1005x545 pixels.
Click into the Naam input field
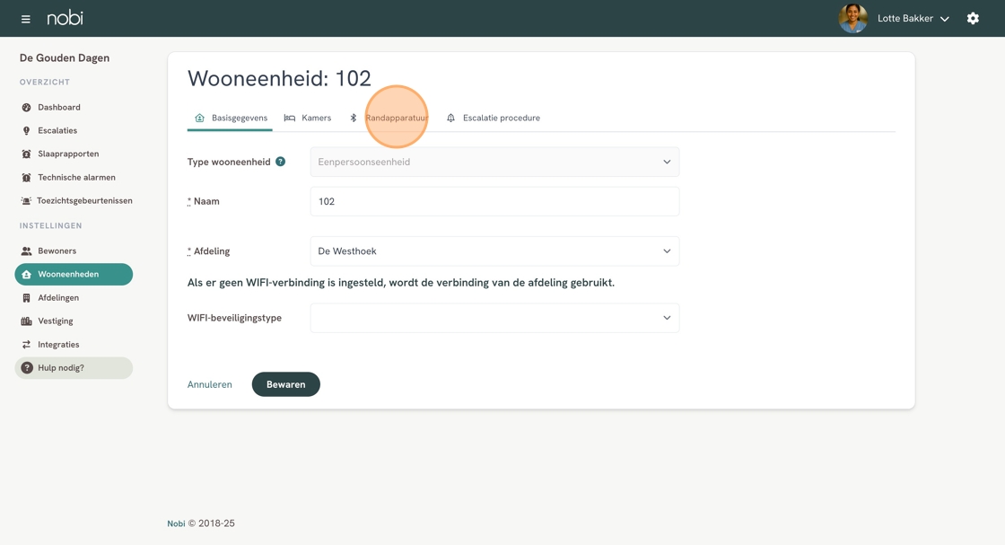(x=494, y=202)
